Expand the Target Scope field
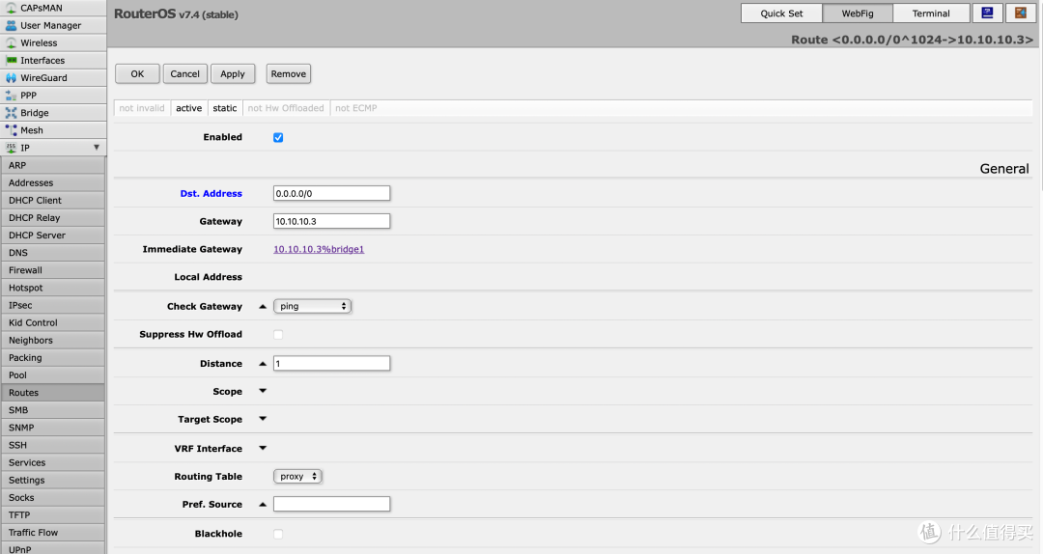The height and width of the screenshot is (554, 1043). click(x=263, y=419)
